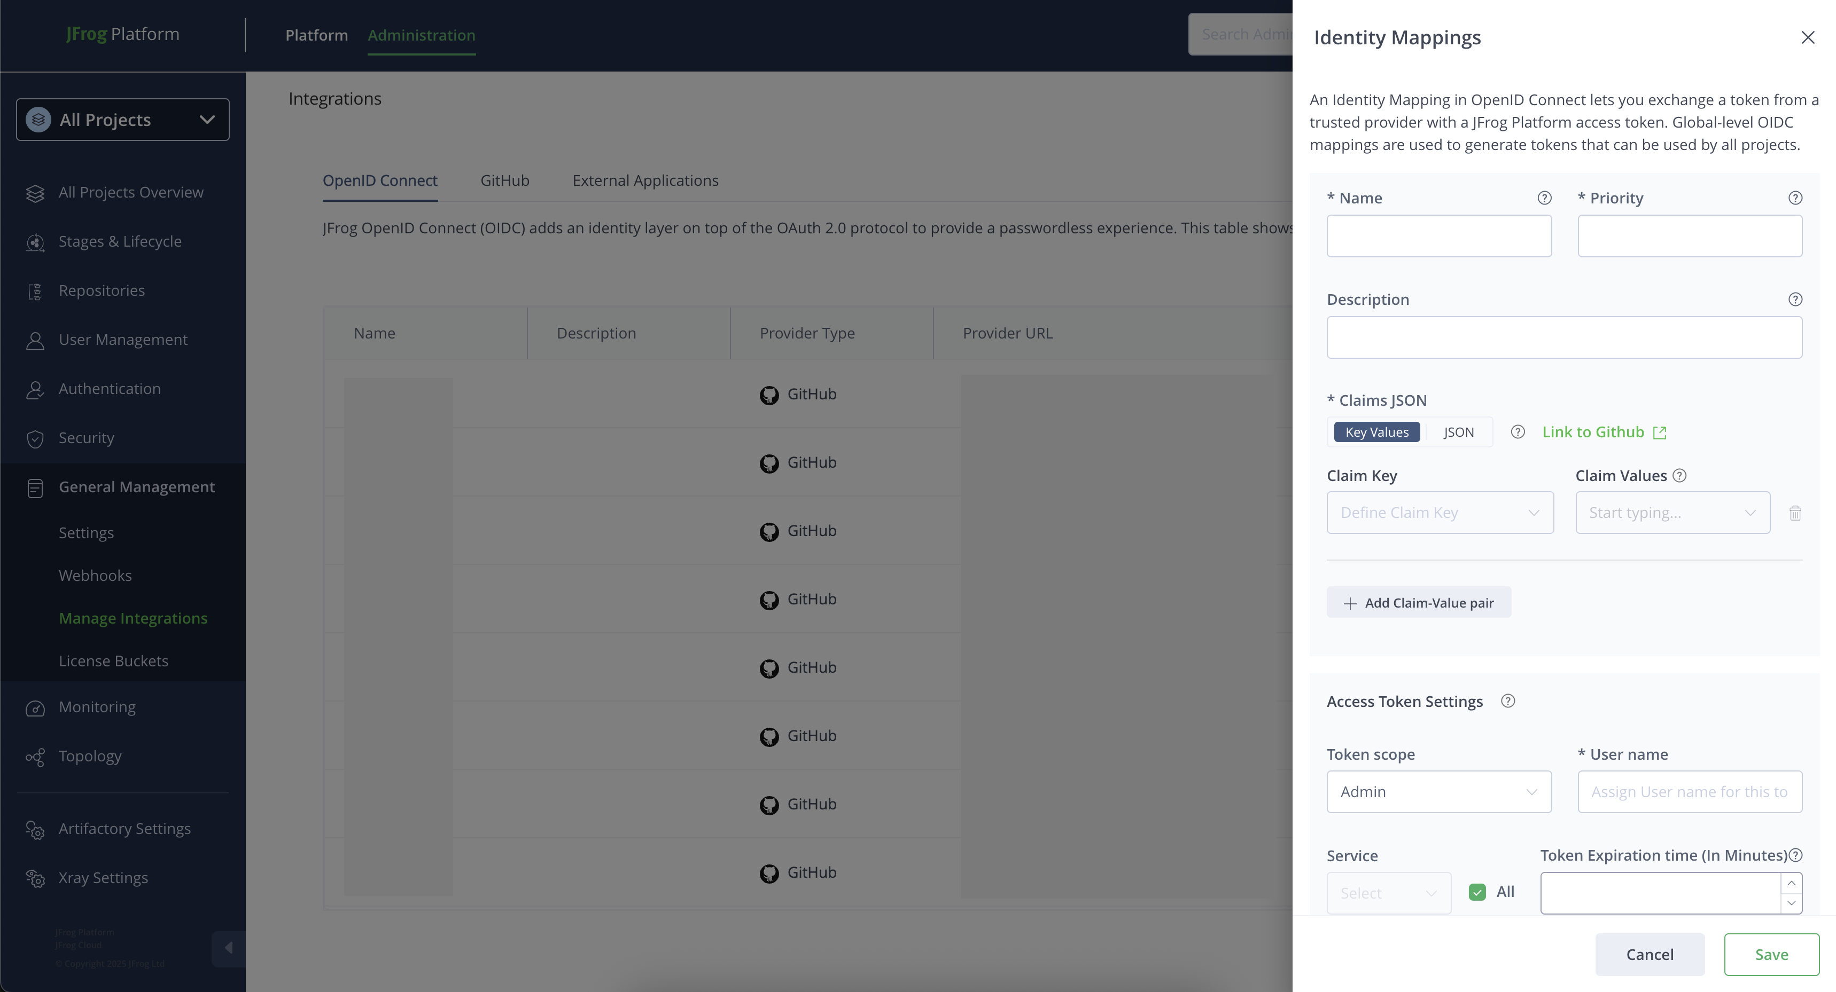This screenshot has height=992, width=1836.
Task: Increment the token expiration time stepper
Action: tap(1791, 883)
